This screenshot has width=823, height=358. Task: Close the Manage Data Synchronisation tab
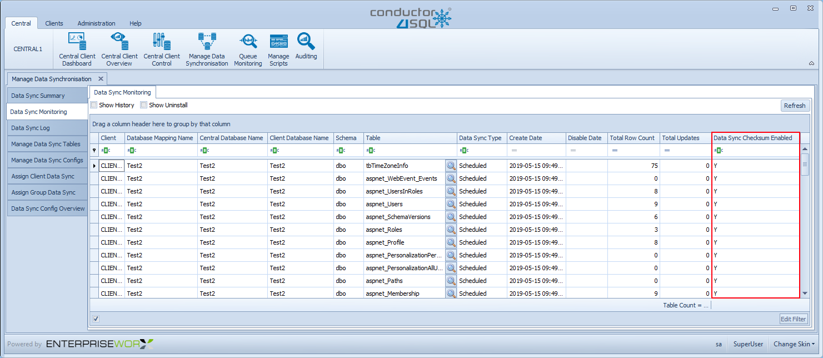click(x=101, y=79)
